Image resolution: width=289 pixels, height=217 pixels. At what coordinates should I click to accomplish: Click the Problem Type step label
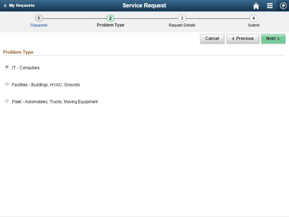pos(110,25)
